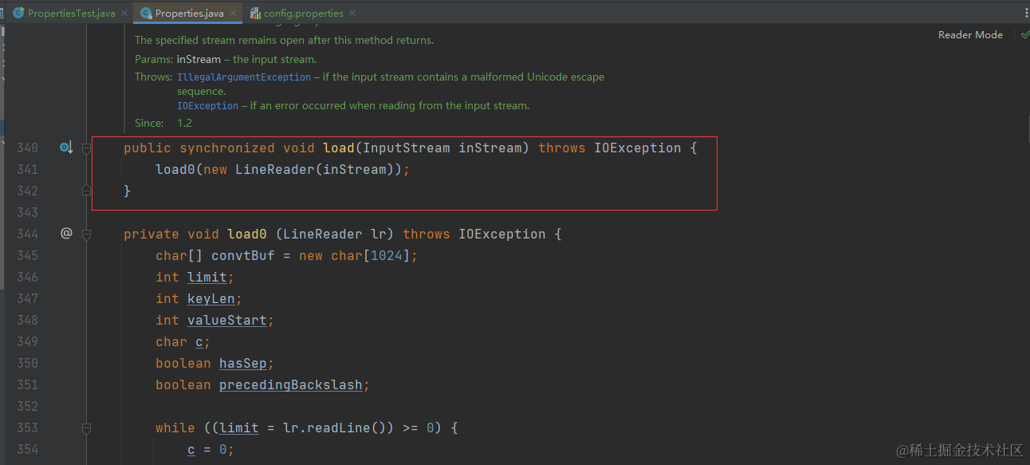
Task: Open the IllegalArgumentException doc link
Action: 244,77
